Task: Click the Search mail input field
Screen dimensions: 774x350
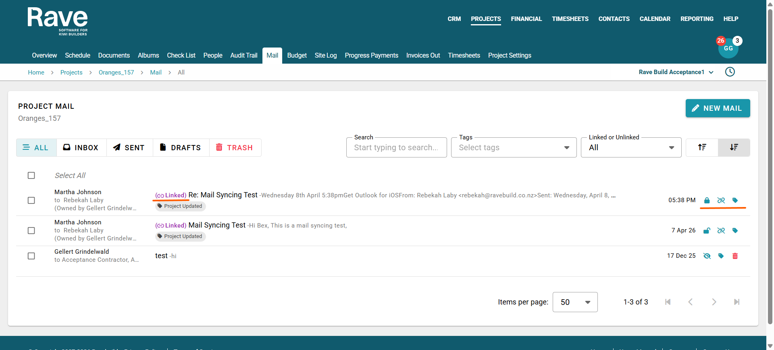Action: 396,148
